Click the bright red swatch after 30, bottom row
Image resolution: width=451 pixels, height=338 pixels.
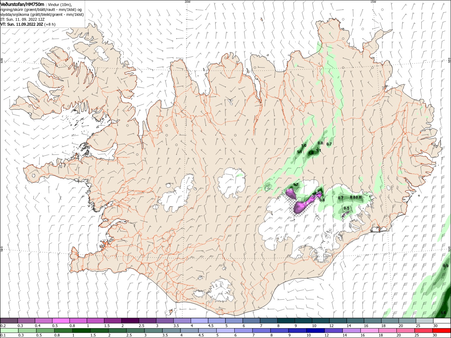coord(442,330)
